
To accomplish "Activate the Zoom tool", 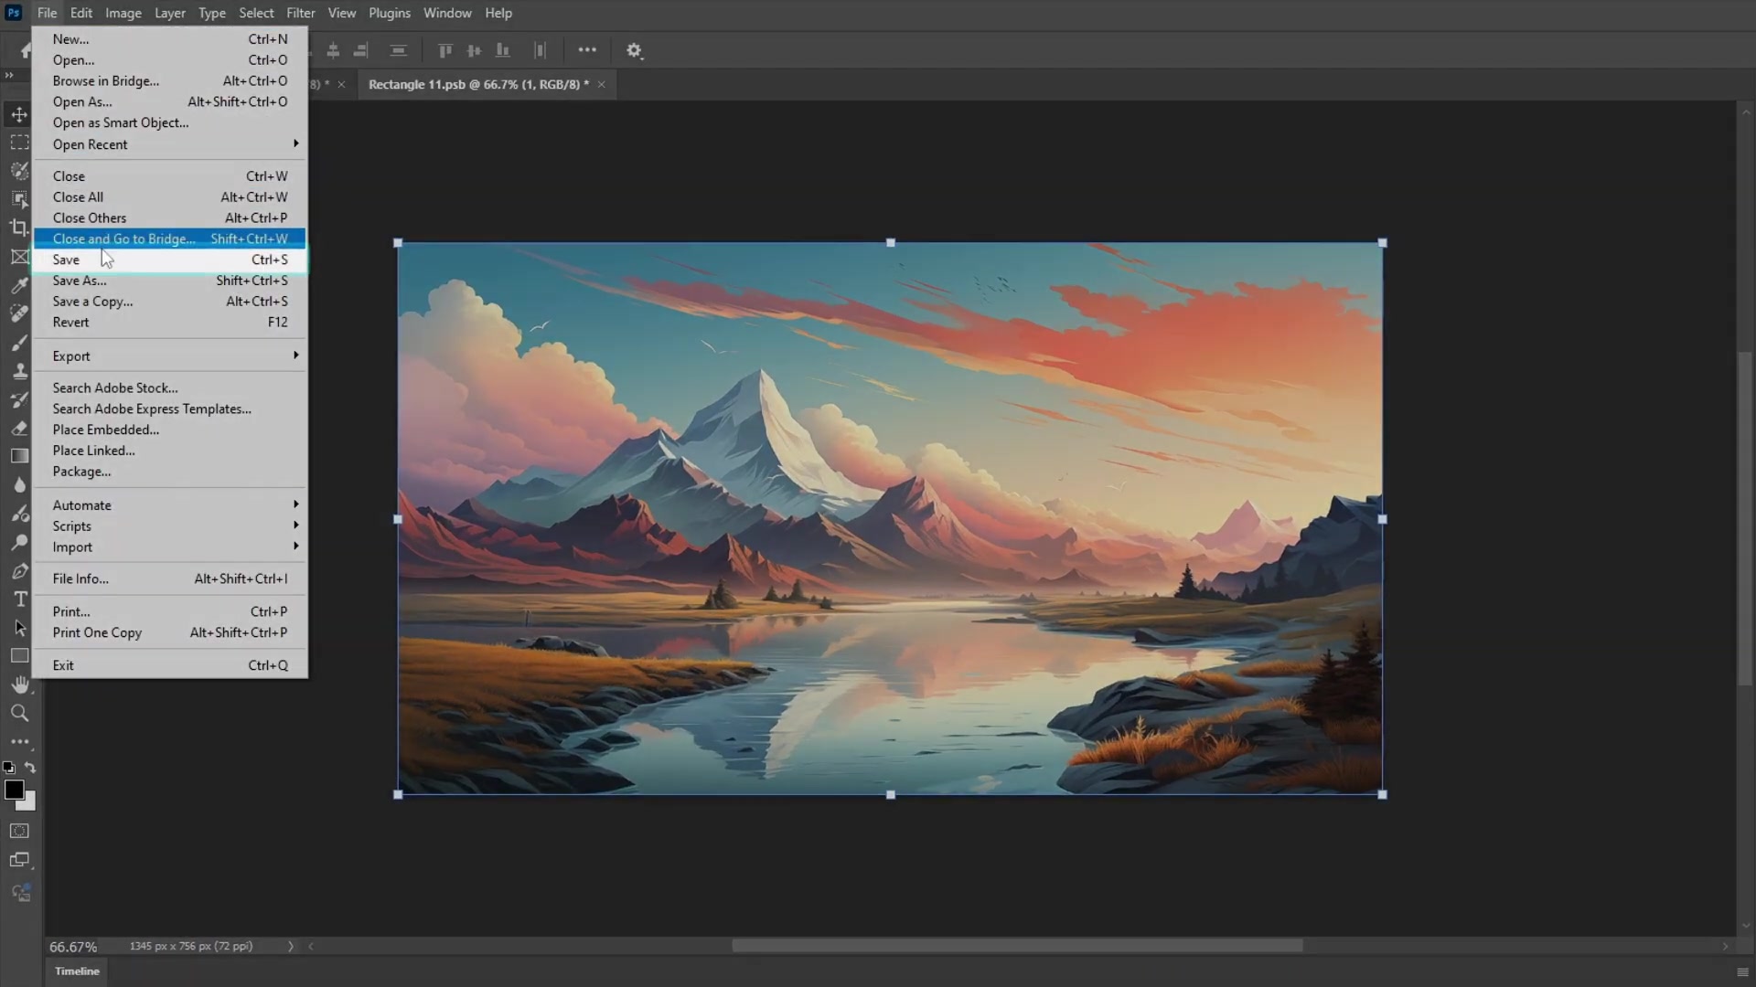I will click(19, 713).
